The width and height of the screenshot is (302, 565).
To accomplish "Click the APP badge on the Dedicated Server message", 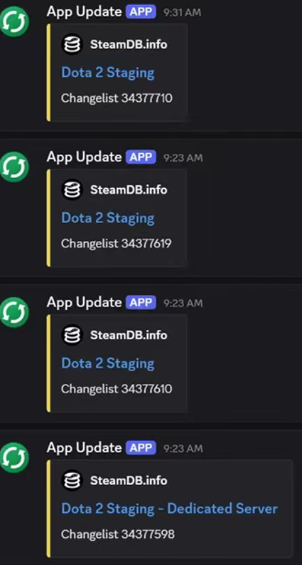I will tap(141, 448).
